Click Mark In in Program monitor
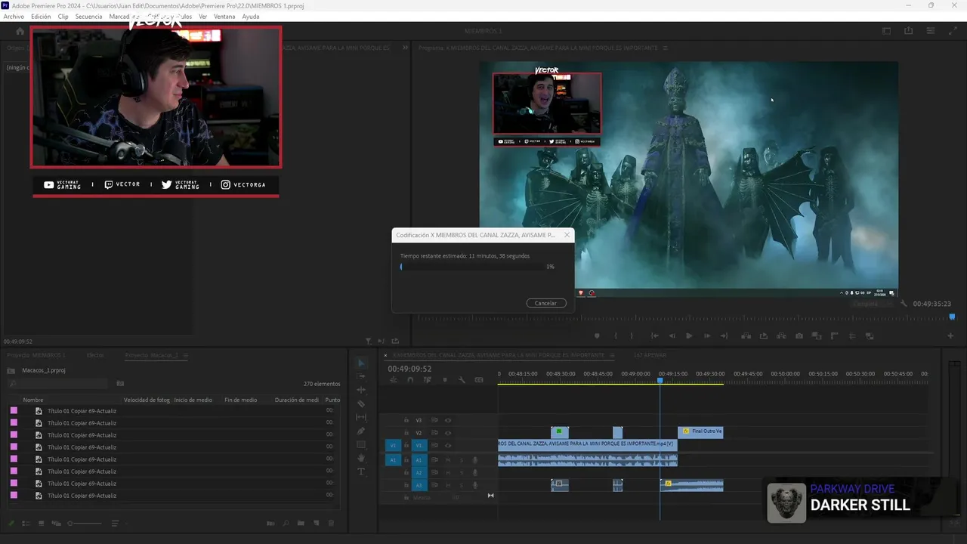The width and height of the screenshot is (967, 544). 616,336
